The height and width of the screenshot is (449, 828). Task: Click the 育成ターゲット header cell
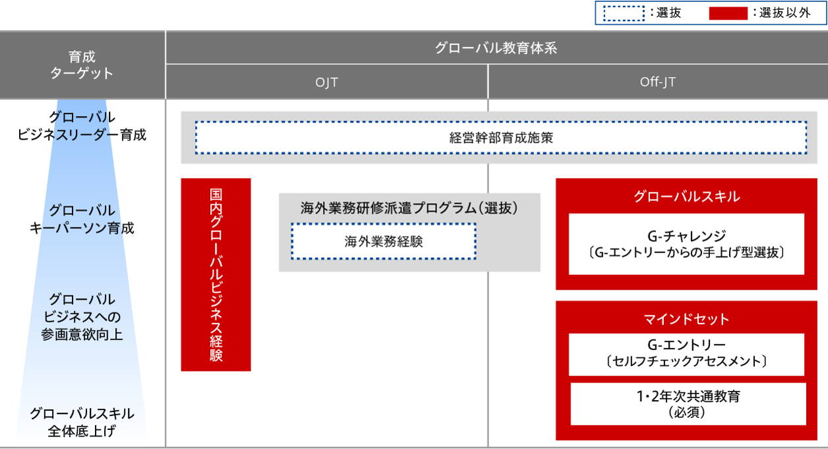coord(82,65)
